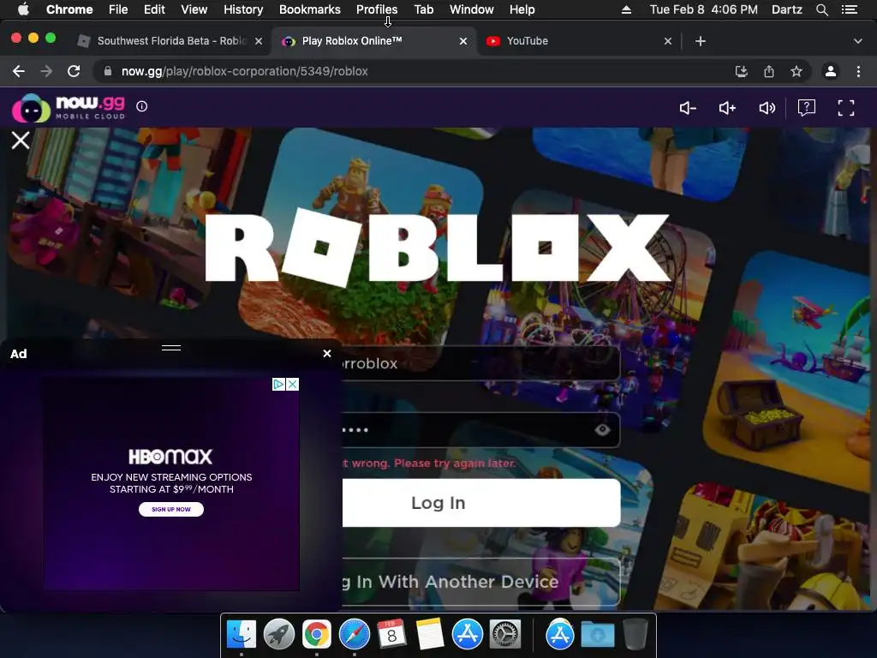
Task: Open Trash in the Dock
Action: tap(635, 634)
